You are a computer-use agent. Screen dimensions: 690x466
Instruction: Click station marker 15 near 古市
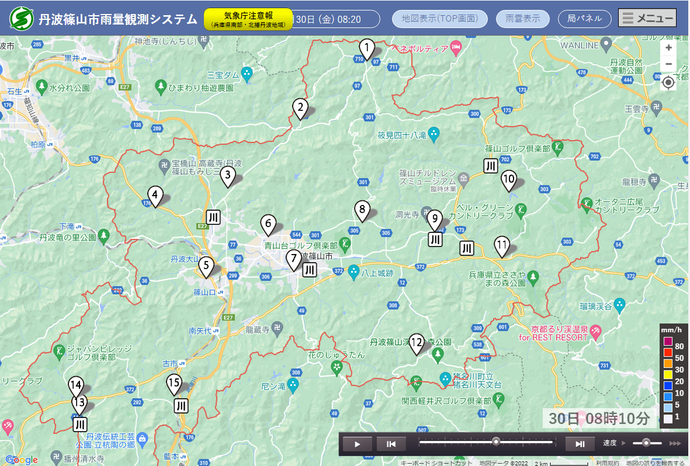click(174, 385)
